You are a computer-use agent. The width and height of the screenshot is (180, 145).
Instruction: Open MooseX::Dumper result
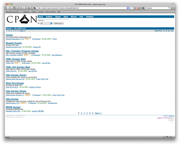tap(14, 43)
